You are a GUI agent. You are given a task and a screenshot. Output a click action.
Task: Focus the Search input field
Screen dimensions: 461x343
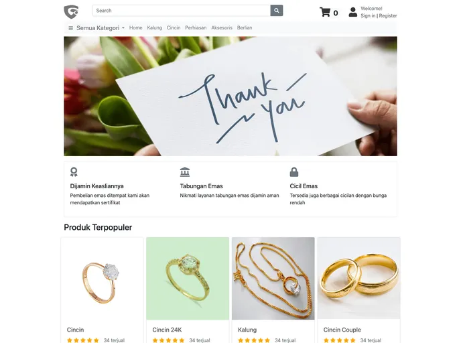[182, 11]
